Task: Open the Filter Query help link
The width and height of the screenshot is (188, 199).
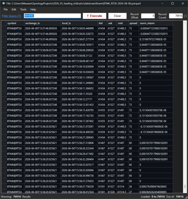Action: click(x=12, y=16)
